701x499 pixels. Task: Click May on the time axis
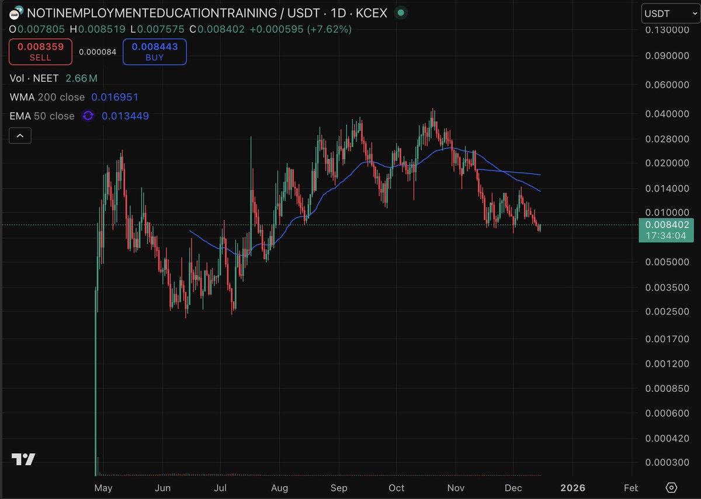pyautogui.click(x=103, y=488)
